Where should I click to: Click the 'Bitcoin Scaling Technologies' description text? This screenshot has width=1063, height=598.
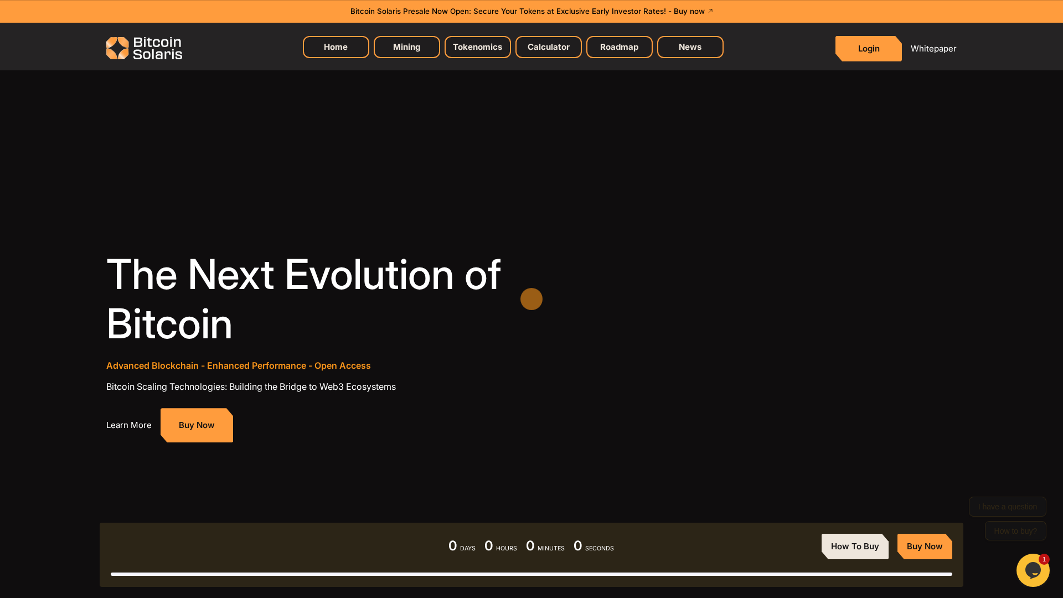(x=251, y=386)
